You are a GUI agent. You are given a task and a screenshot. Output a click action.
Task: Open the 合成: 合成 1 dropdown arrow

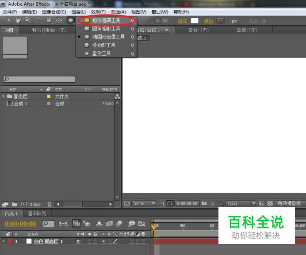click(x=166, y=30)
